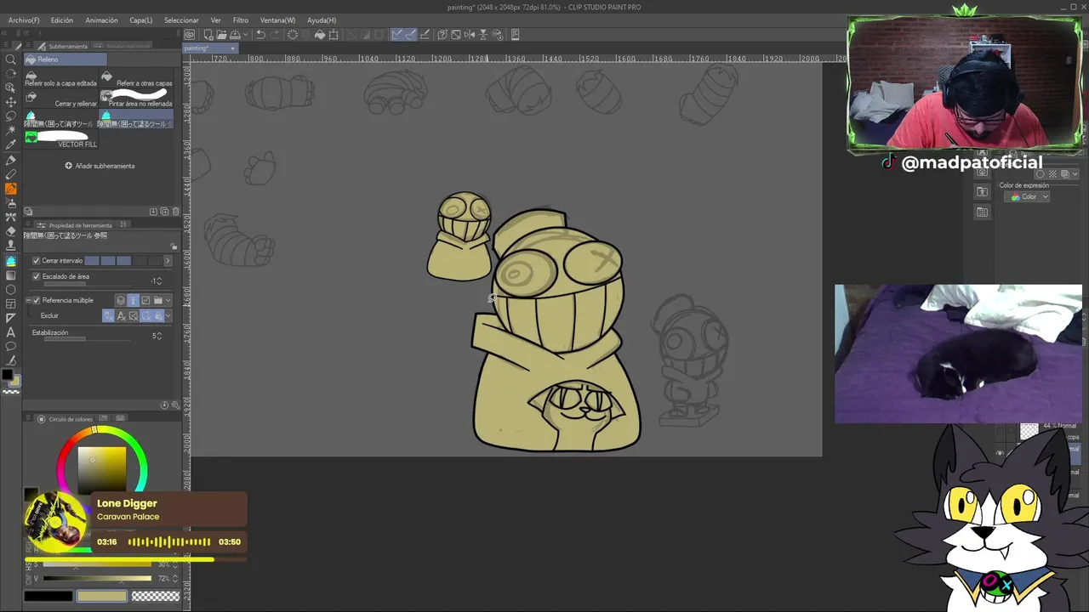
Task: Select the Relleno subtool group
Action: (x=66, y=59)
